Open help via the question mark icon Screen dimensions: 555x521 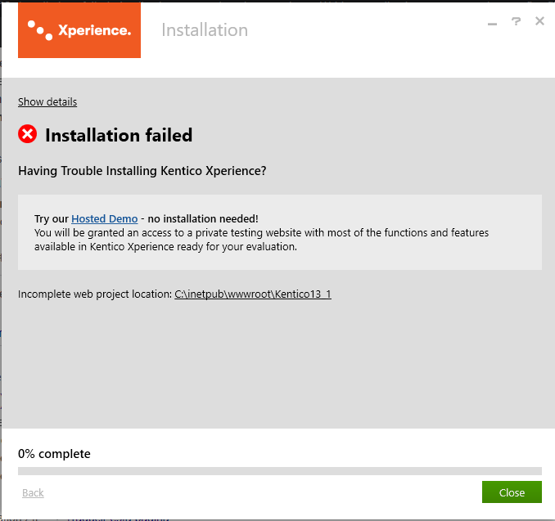point(516,21)
